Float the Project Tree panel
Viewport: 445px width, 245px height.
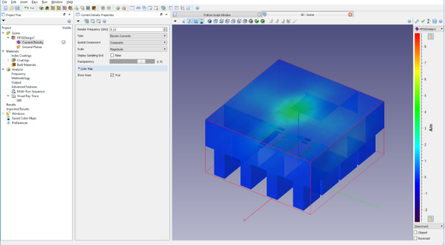coord(64,15)
